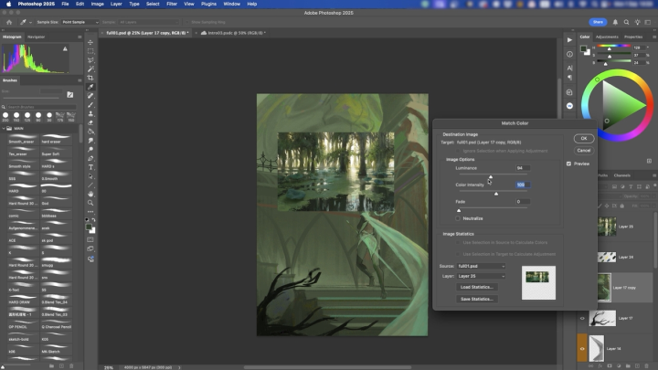Click the Load Statistics button

tap(476, 287)
